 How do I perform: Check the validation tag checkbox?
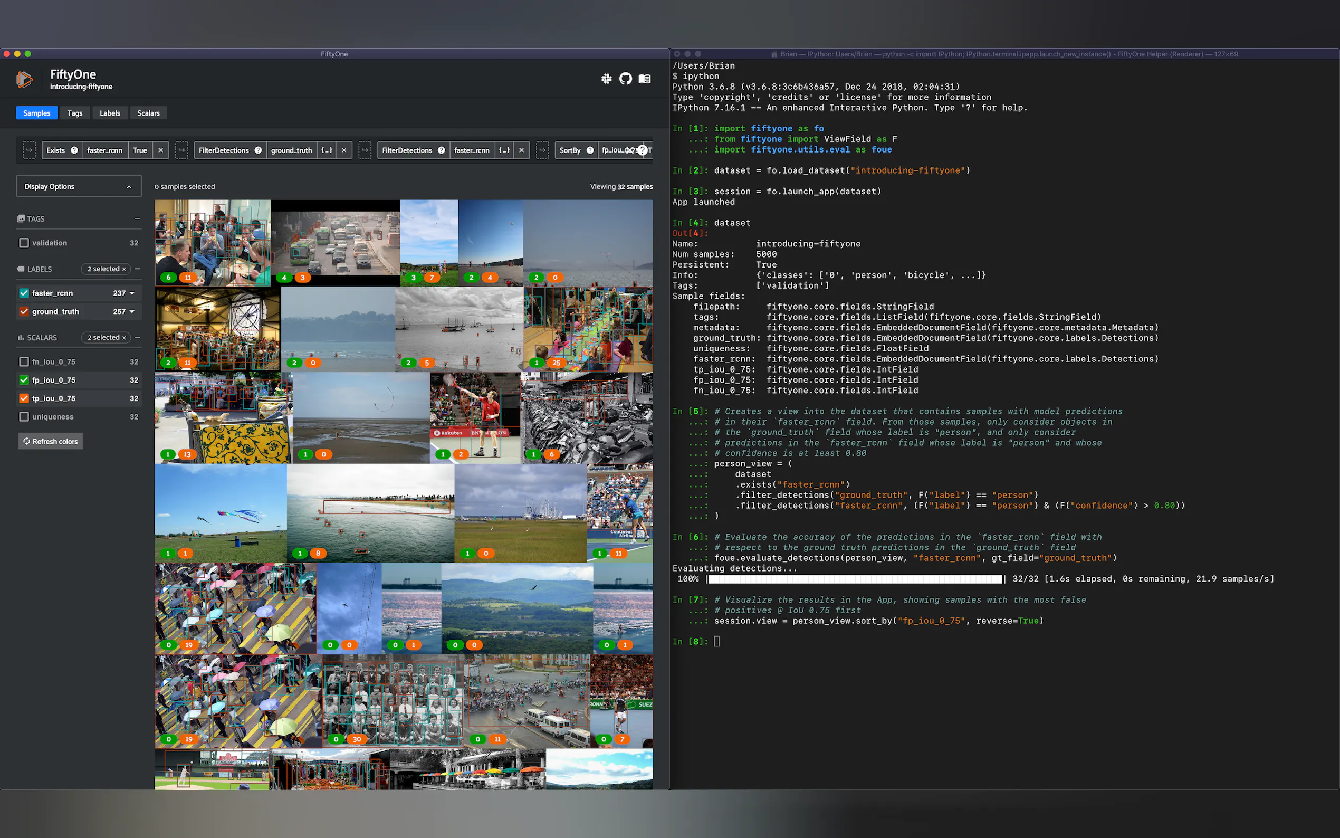tap(24, 243)
